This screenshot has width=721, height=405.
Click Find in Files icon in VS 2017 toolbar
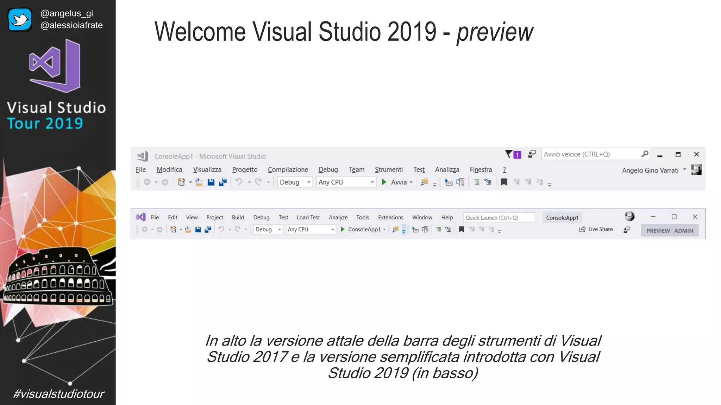pyautogui.click(x=424, y=182)
